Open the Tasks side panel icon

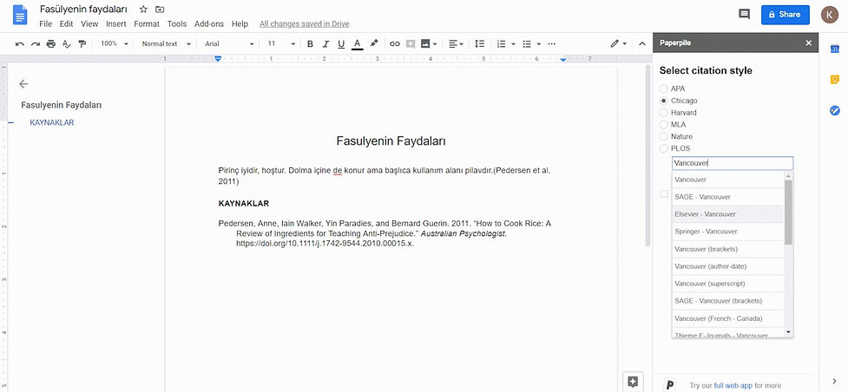(834, 110)
